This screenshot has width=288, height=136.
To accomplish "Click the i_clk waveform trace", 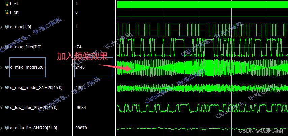I will pyautogui.click(x=202, y=5).
